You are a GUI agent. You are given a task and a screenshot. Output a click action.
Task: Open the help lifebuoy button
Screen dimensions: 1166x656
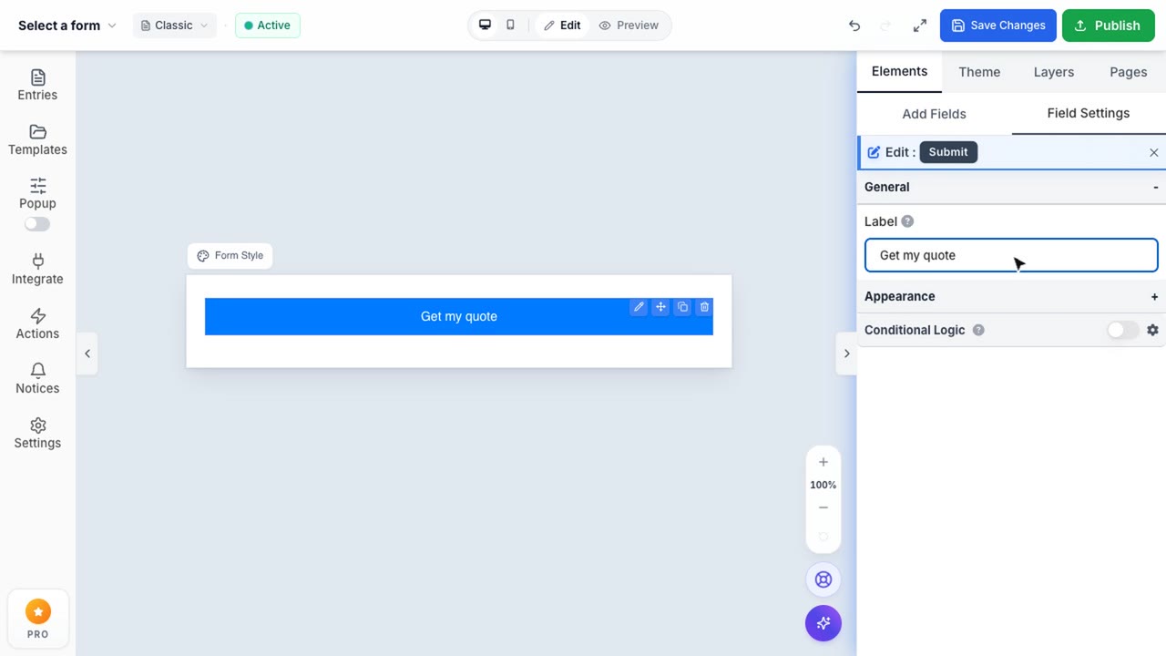coord(823,579)
